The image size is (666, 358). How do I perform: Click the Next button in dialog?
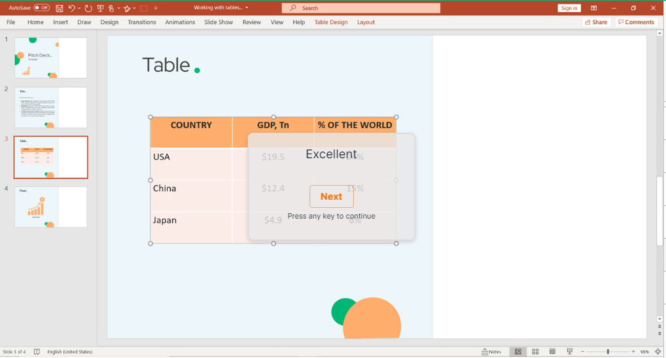tap(331, 196)
